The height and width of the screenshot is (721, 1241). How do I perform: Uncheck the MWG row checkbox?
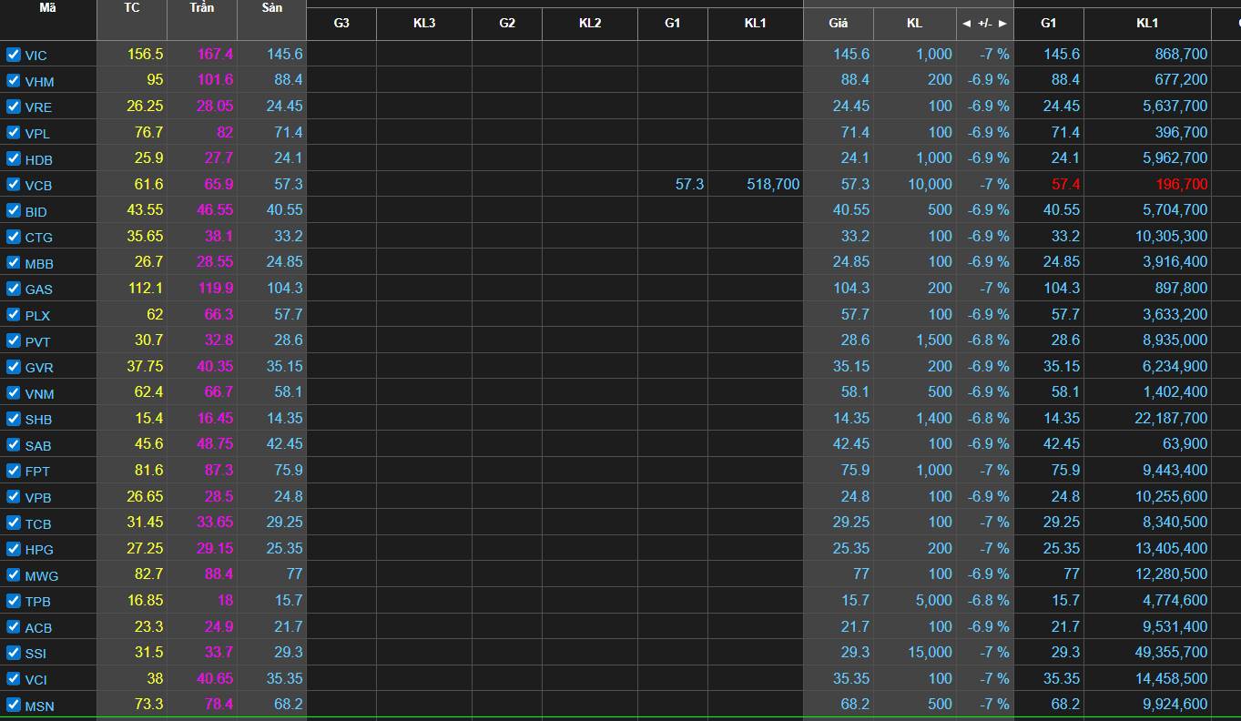click(x=14, y=575)
